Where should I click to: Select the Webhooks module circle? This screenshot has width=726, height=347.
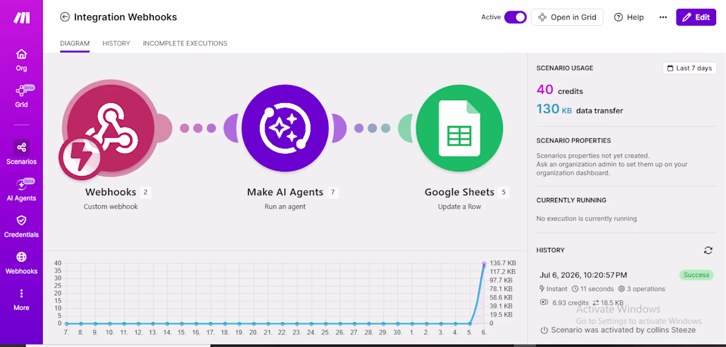[111, 128]
